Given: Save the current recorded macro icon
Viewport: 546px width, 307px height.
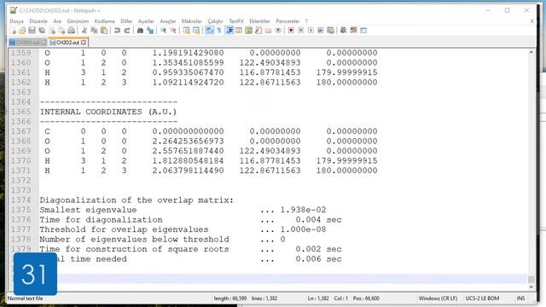Looking at the screenshot, I should (x=330, y=31).
